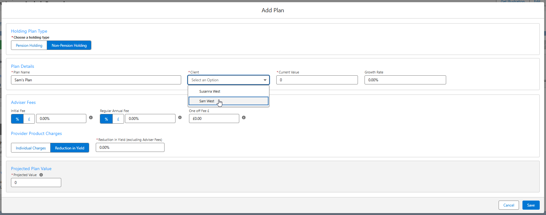
Task: Click the Plan Name input field
Action: coord(96,80)
